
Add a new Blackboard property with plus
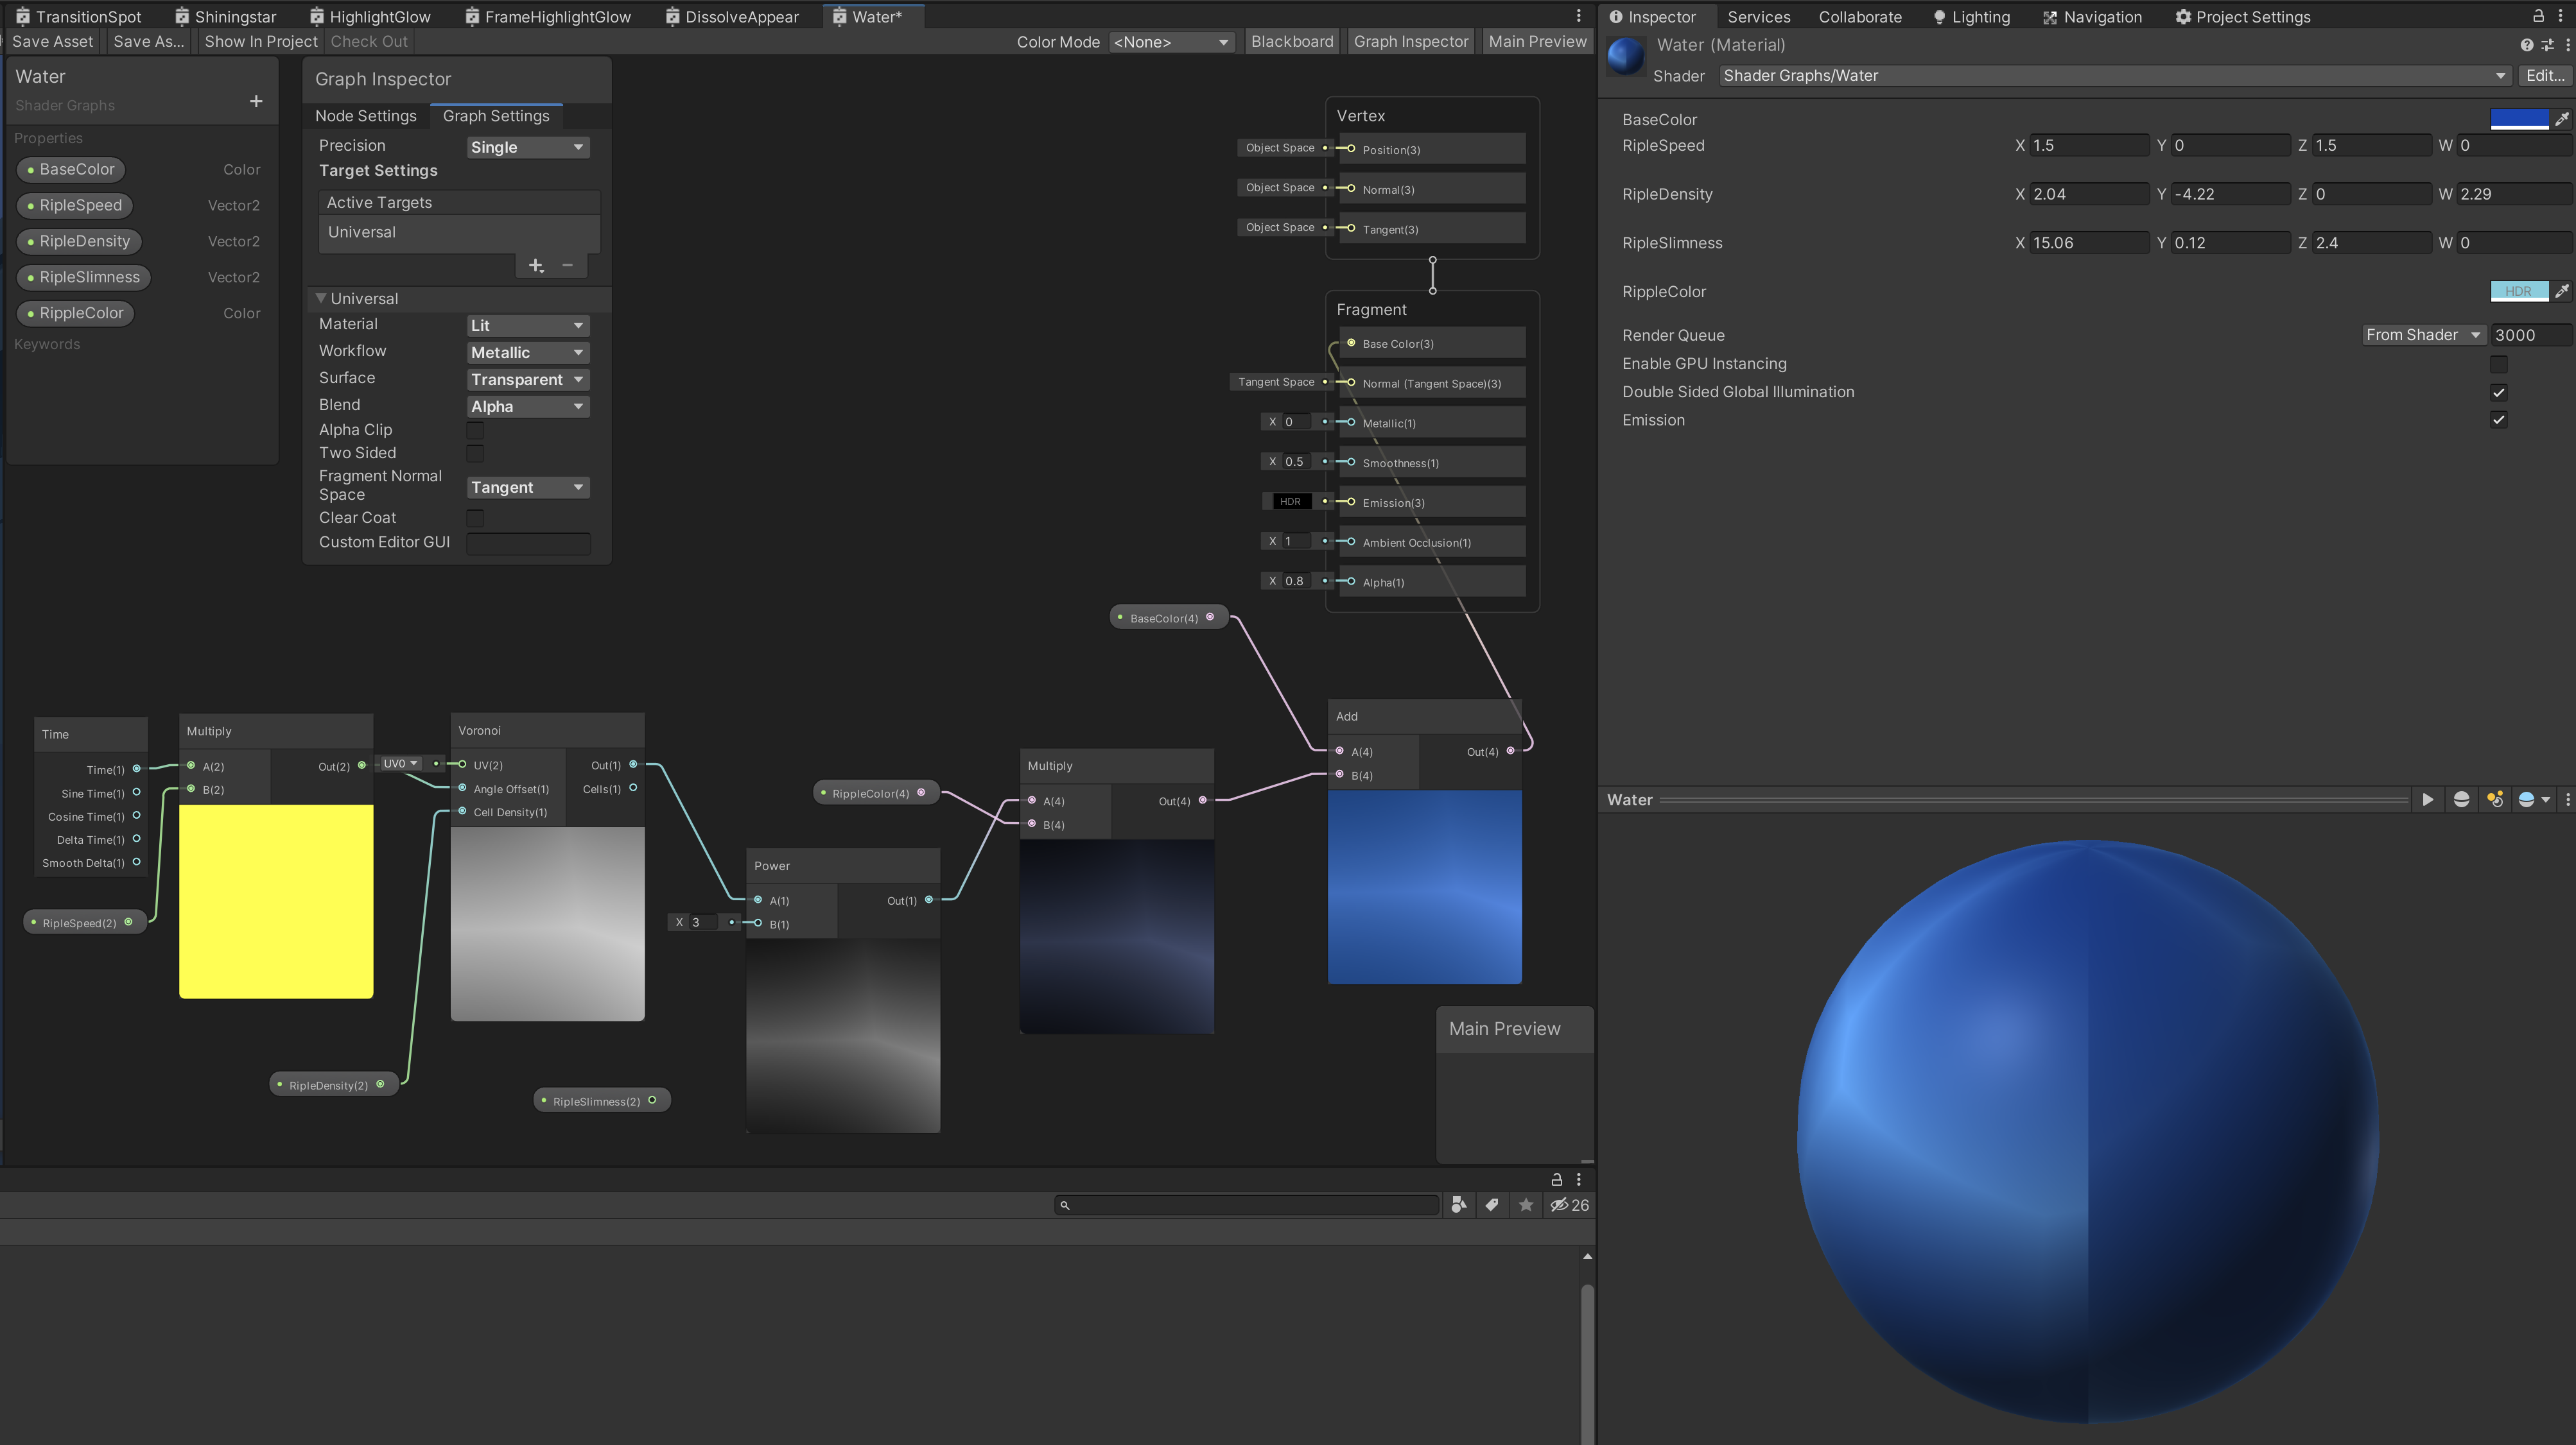click(x=256, y=101)
